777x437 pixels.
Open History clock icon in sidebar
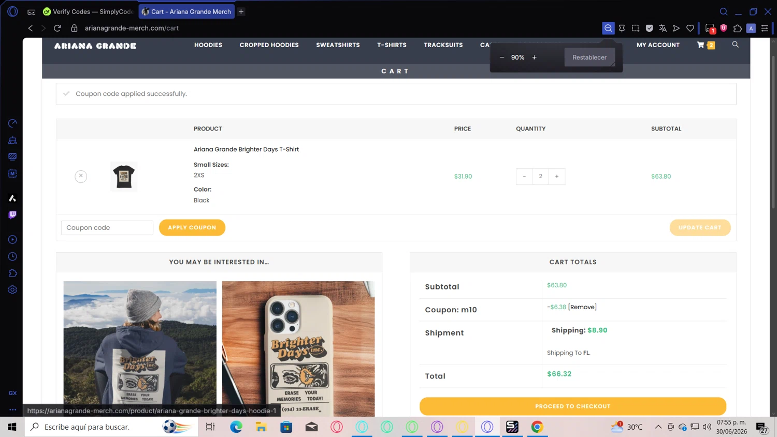(12, 256)
